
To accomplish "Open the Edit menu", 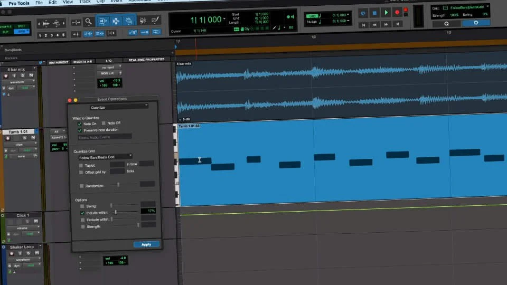I will coord(52,2).
